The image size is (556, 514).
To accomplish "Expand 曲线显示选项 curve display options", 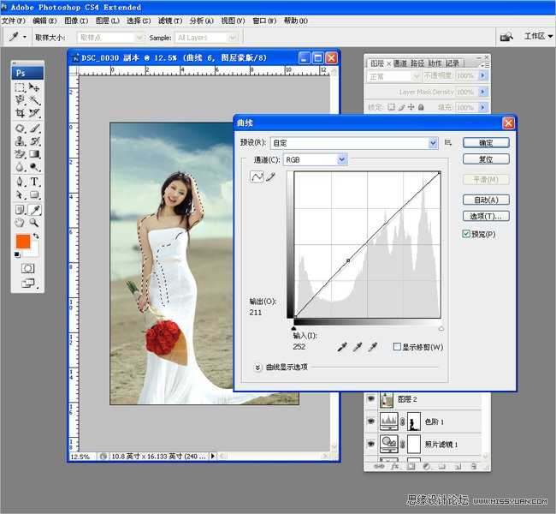I will point(258,368).
